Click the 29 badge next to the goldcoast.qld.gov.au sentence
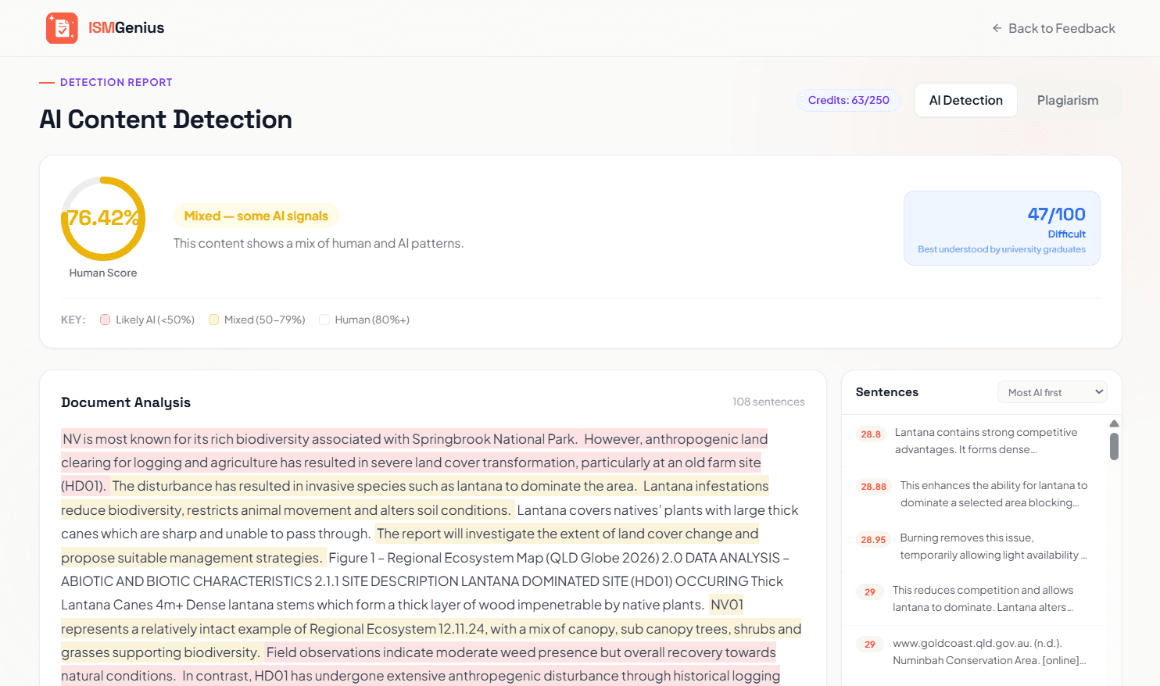 869,644
